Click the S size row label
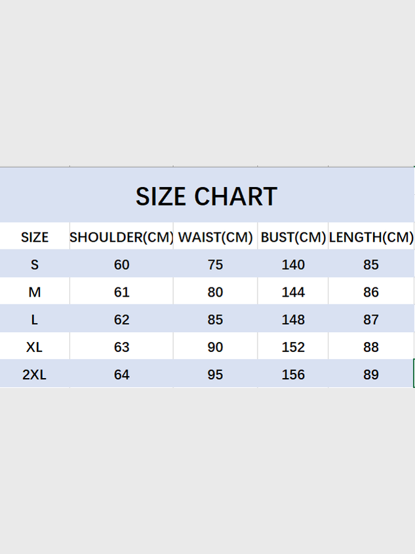The image size is (415, 554). pyautogui.click(x=35, y=265)
